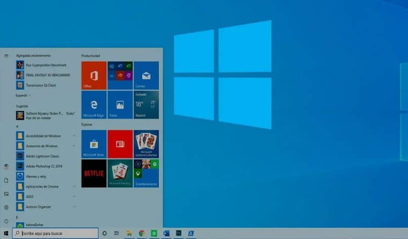The height and width of the screenshot is (239, 408).
Task: Open Microsoft Solitaire Collection tile
Action: [146, 144]
